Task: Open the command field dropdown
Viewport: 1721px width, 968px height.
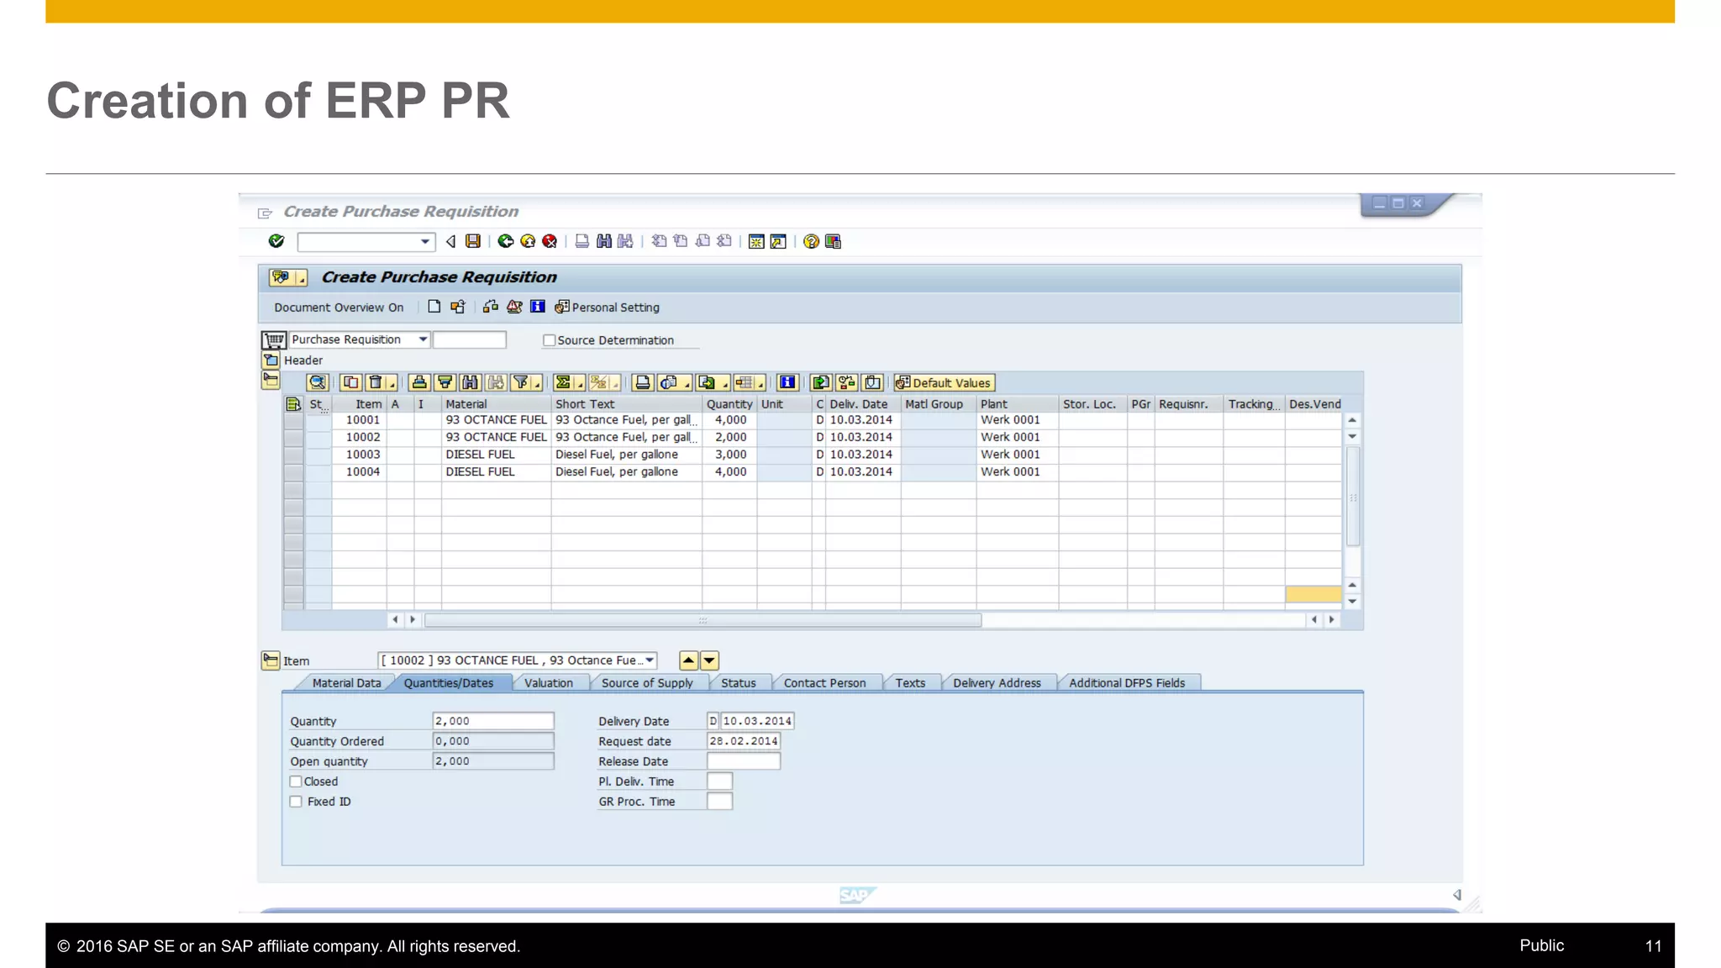Action: point(425,242)
